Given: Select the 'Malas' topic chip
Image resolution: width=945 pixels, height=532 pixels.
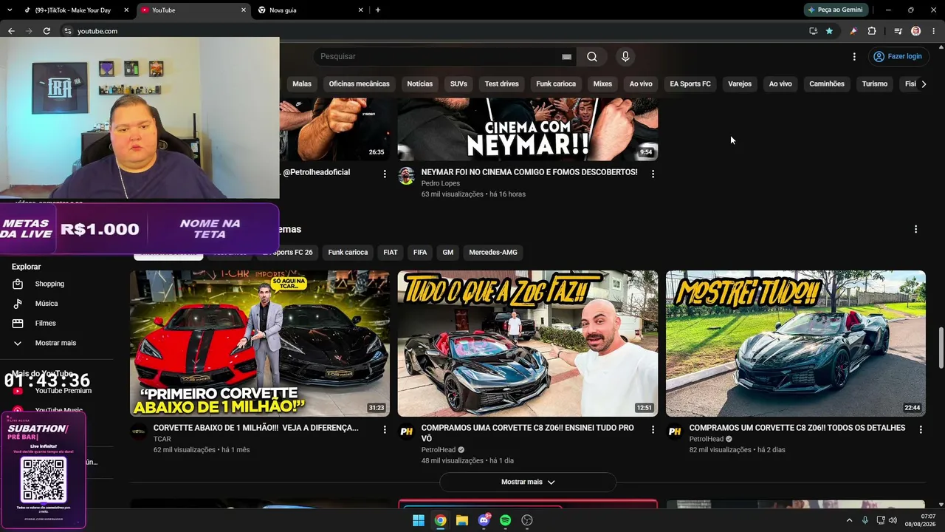Looking at the screenshot, I should pos(302,84).
